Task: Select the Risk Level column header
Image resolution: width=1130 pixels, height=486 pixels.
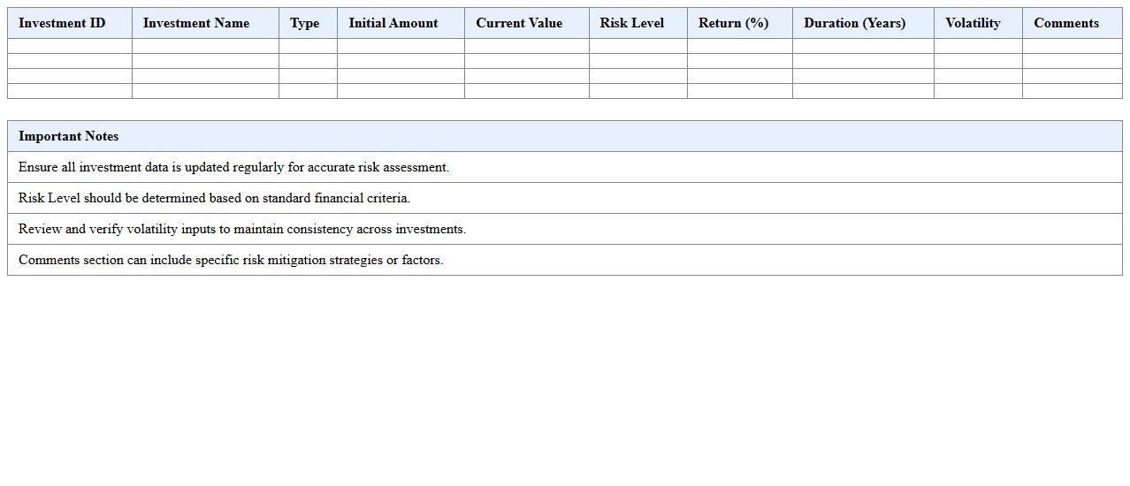Action: pyautogui.click(x=638, y=23)
